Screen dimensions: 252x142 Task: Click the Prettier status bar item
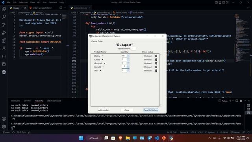point(235,133)
